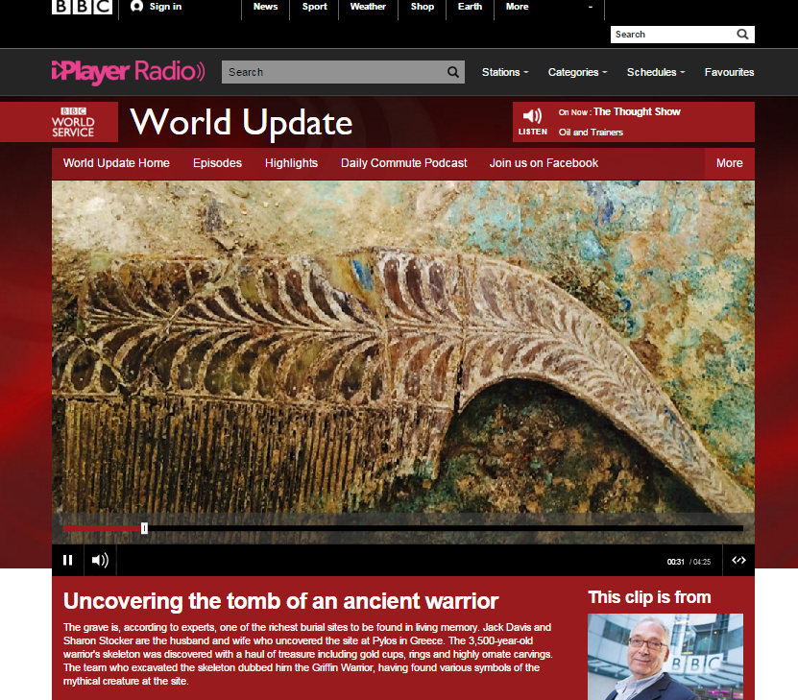
Task: Open Daily Commute Podcast tab
Action: coord(403,163)
